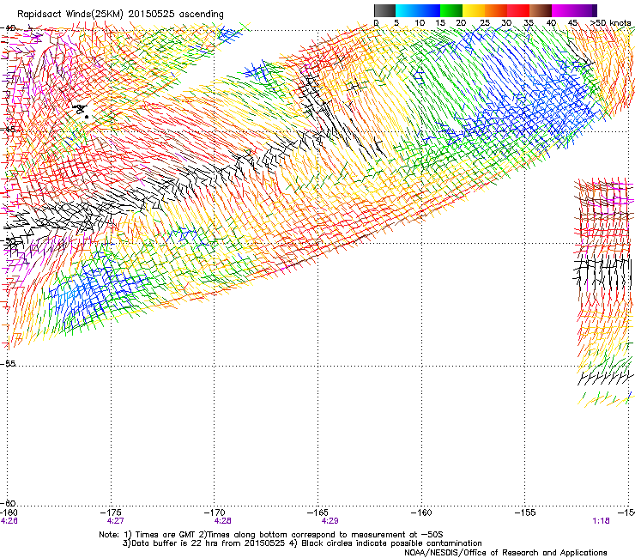The height and width of the screenshot is (558, 635).
Task: Click the title text 'Rapidscat Winds(25KM) 20150525 ascending'
Action: [120, 15]
